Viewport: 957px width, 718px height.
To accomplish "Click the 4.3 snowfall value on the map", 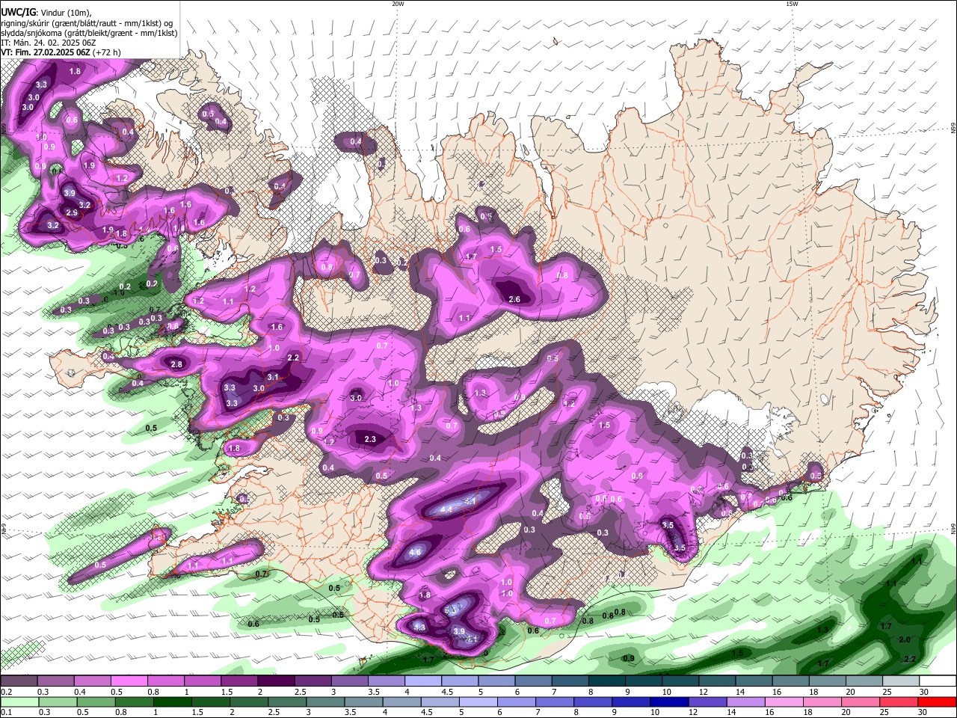I will pos(419,627).
